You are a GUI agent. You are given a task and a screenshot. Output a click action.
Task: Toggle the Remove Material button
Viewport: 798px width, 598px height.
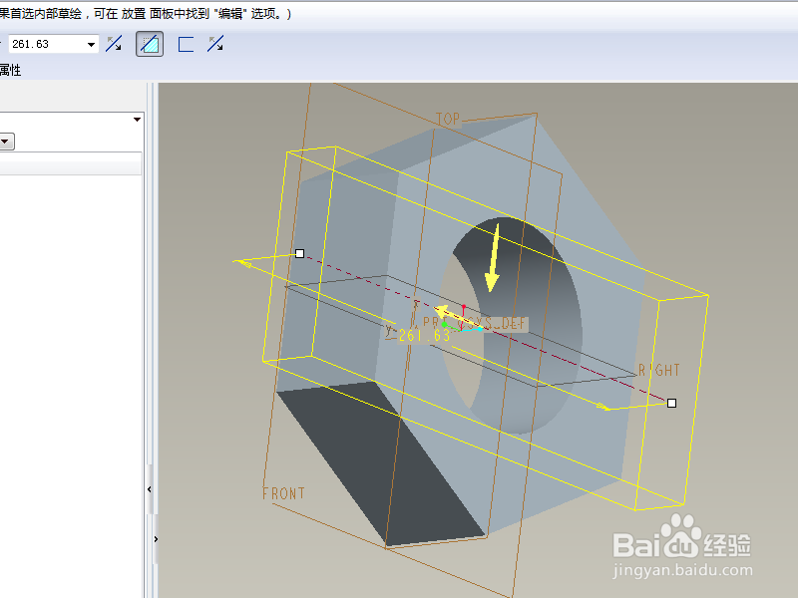(150, 44)
